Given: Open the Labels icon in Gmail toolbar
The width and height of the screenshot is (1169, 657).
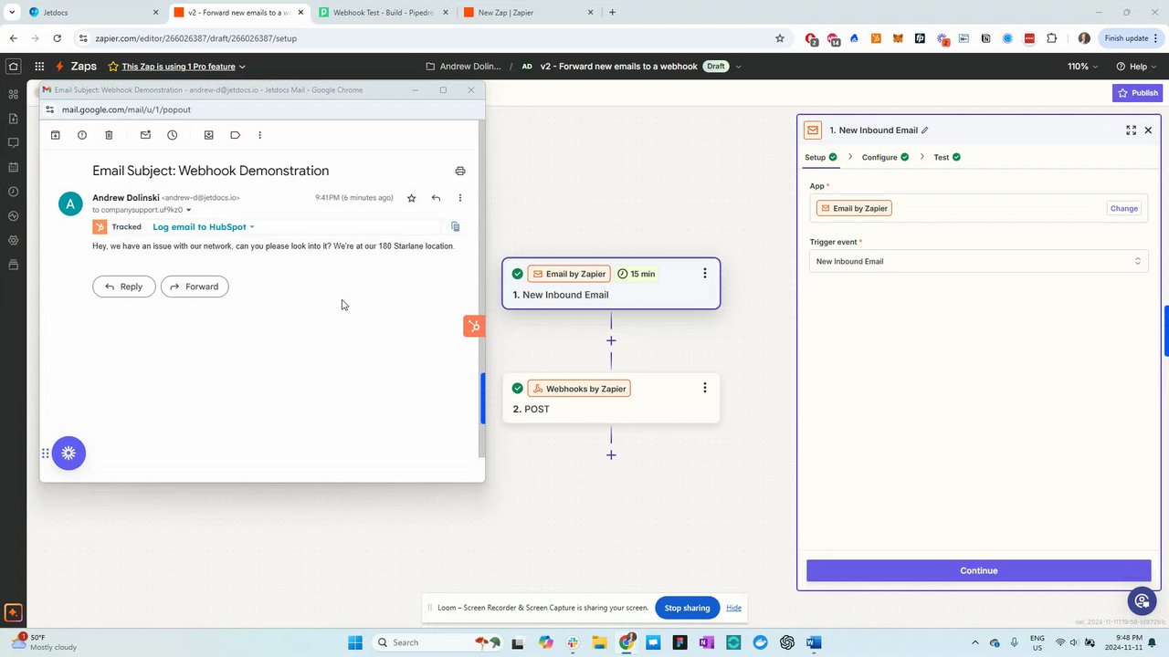Looking at the screenshot, I should pyautogui.click(x=235, y=135).
